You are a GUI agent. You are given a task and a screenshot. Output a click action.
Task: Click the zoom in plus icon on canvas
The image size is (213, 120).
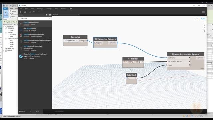(x=204, y=25)
